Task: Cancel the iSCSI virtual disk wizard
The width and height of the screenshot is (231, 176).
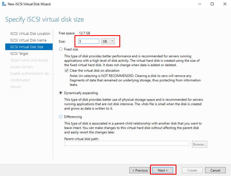Action: [215, 170]
